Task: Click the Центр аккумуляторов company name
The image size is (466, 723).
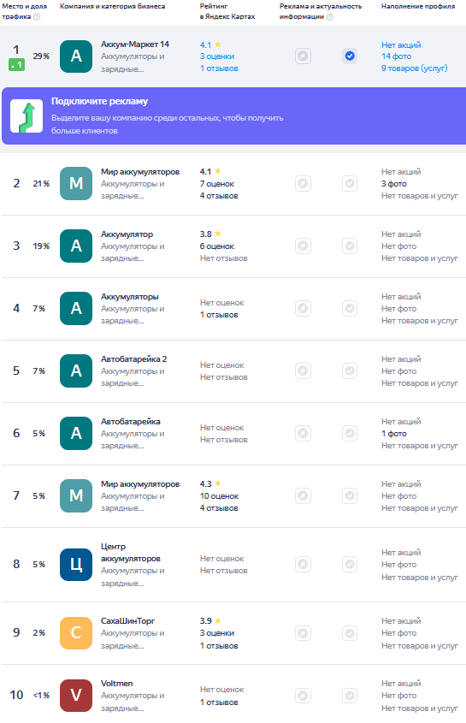Action: click(131, 553)
